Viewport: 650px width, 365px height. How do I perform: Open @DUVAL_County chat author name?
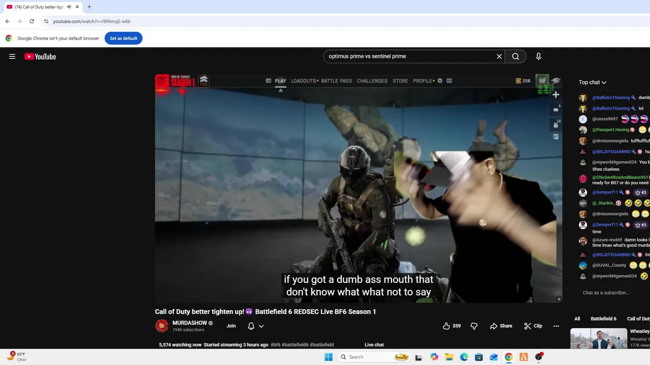pyautogui.click(x=609, y=265)
